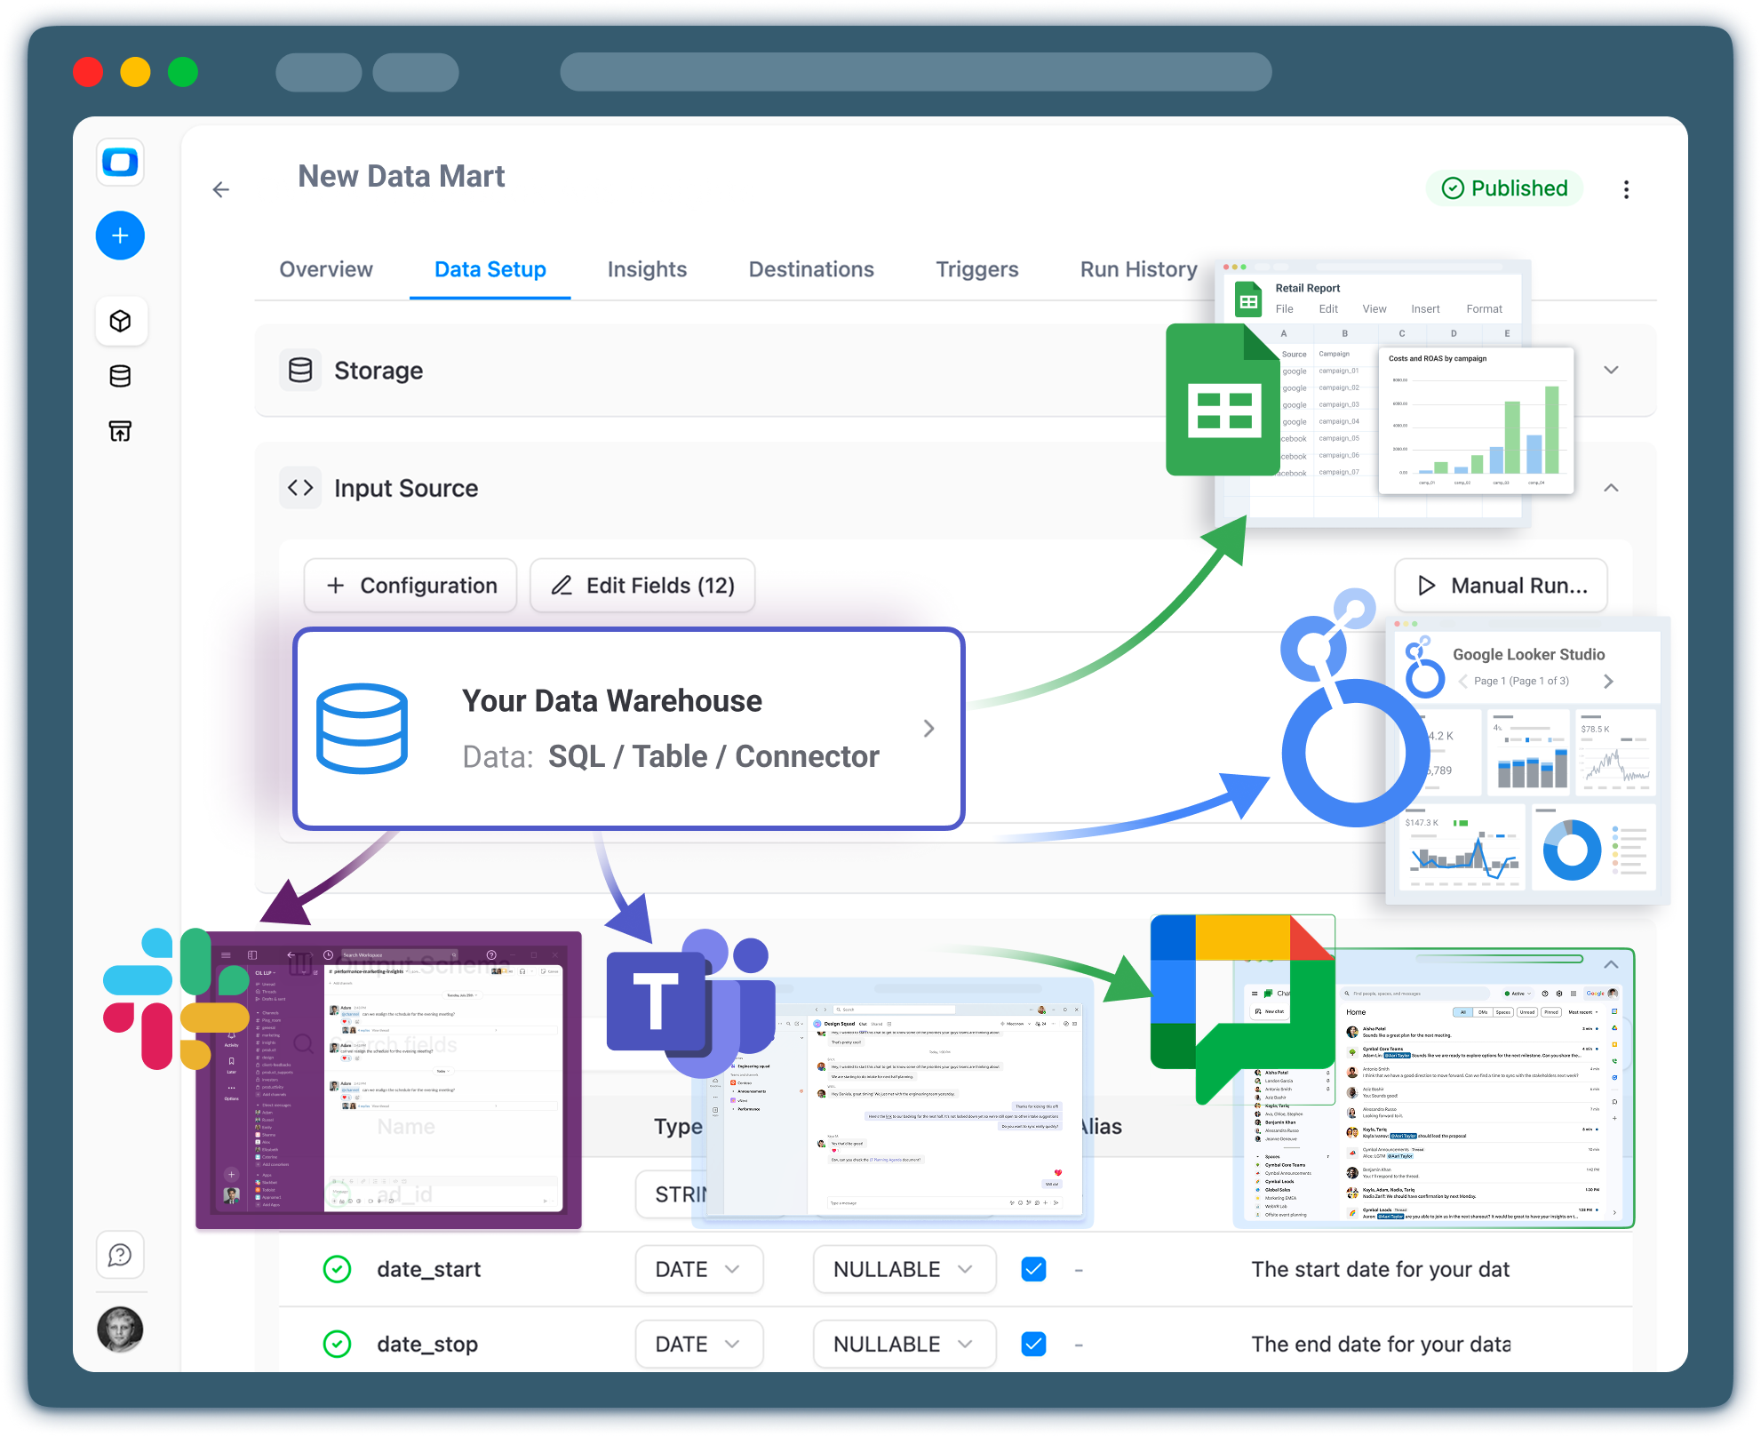
Task: Click the Edit Fields (12) button
Action: [642, 586]
